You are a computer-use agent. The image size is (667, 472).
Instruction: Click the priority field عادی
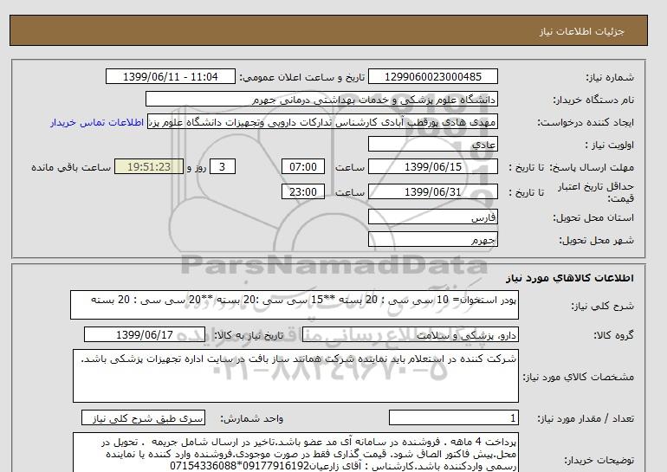point(433,145)
